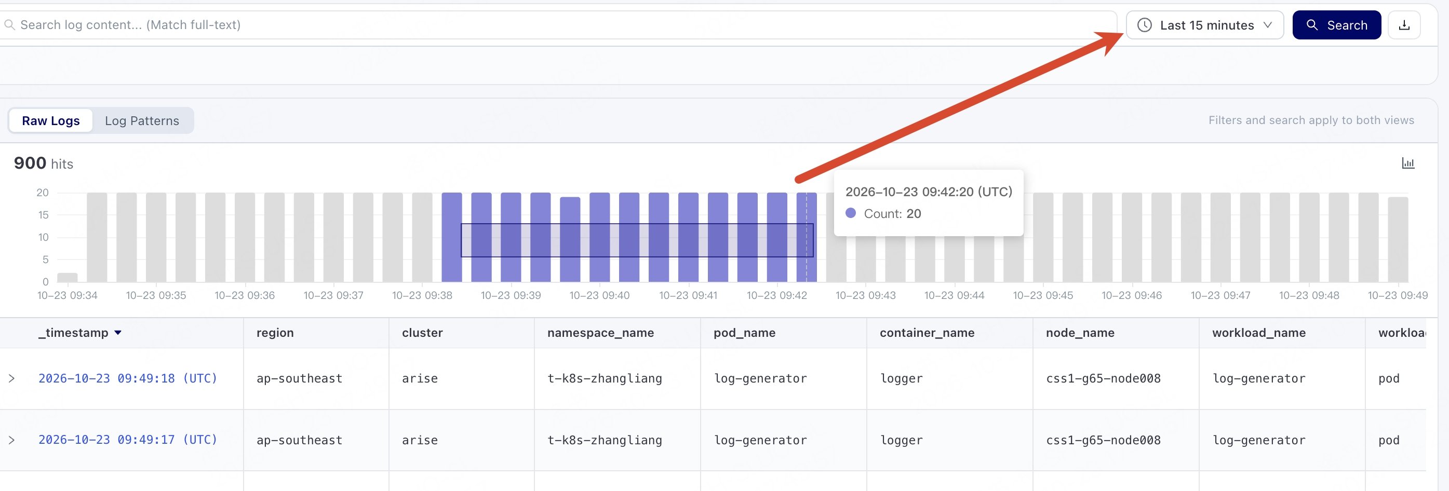Click the histogram bar at 10-23 09:34
1449x491 pixels.
[68, 277]
